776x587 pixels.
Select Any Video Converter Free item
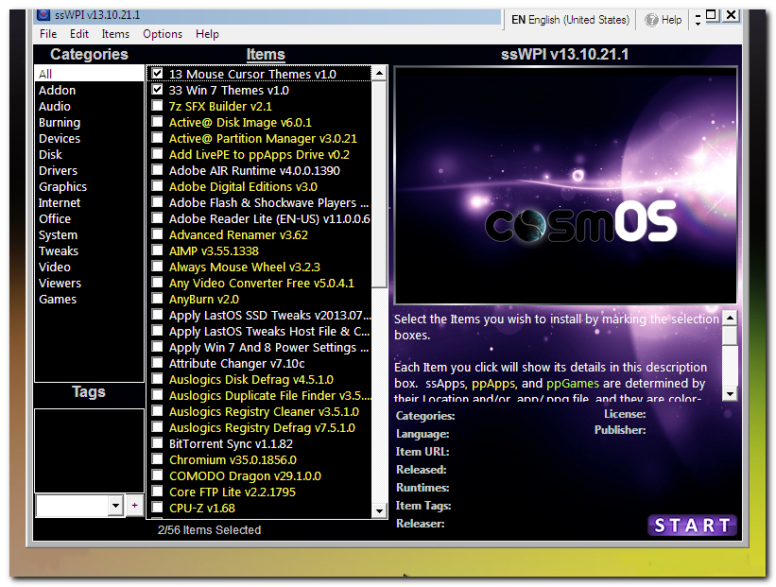[x=261, y=283]
